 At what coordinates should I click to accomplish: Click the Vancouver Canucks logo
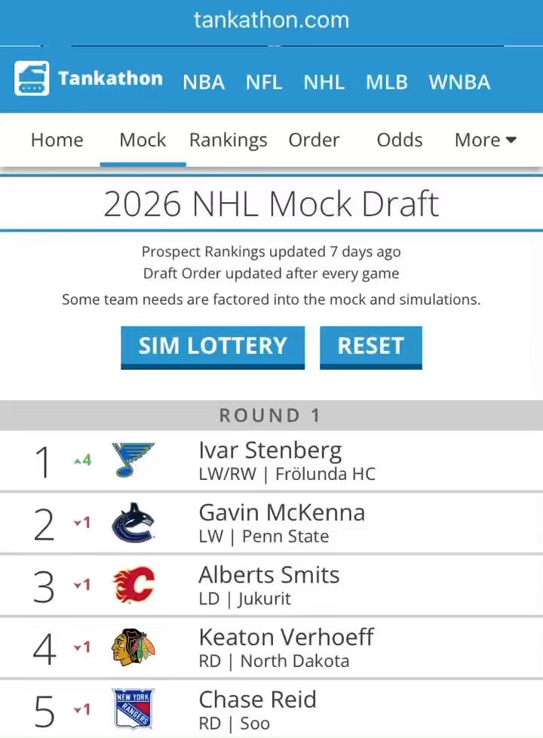click(x=133, y=522)
